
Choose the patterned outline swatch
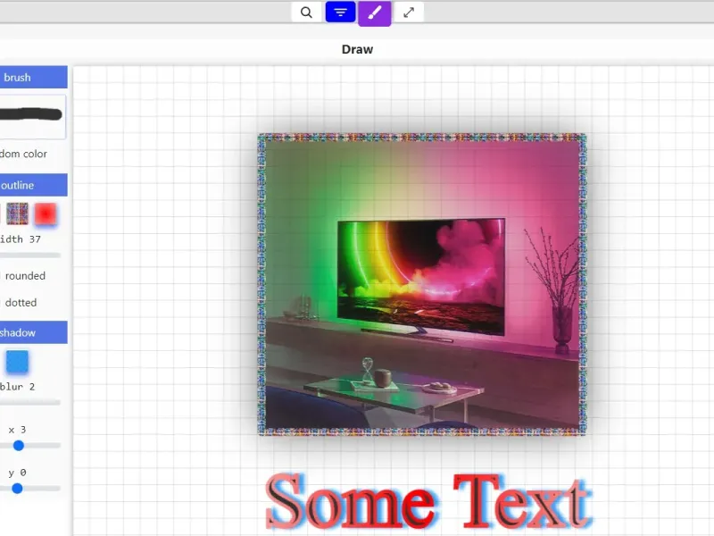tap(17, 214)
